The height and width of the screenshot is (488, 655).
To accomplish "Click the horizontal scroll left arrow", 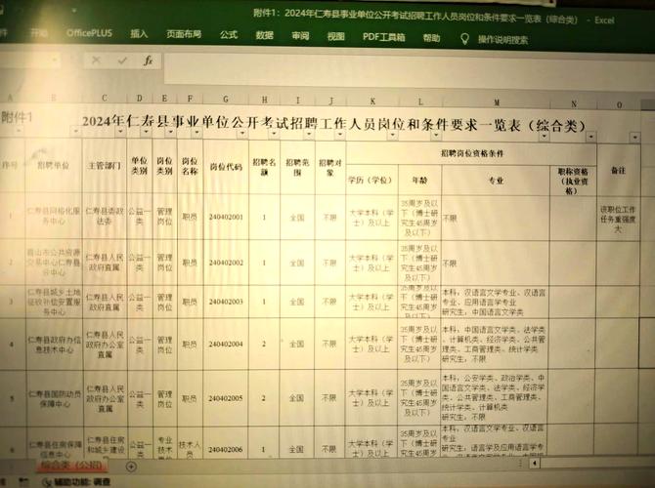I will click(535, 463).
